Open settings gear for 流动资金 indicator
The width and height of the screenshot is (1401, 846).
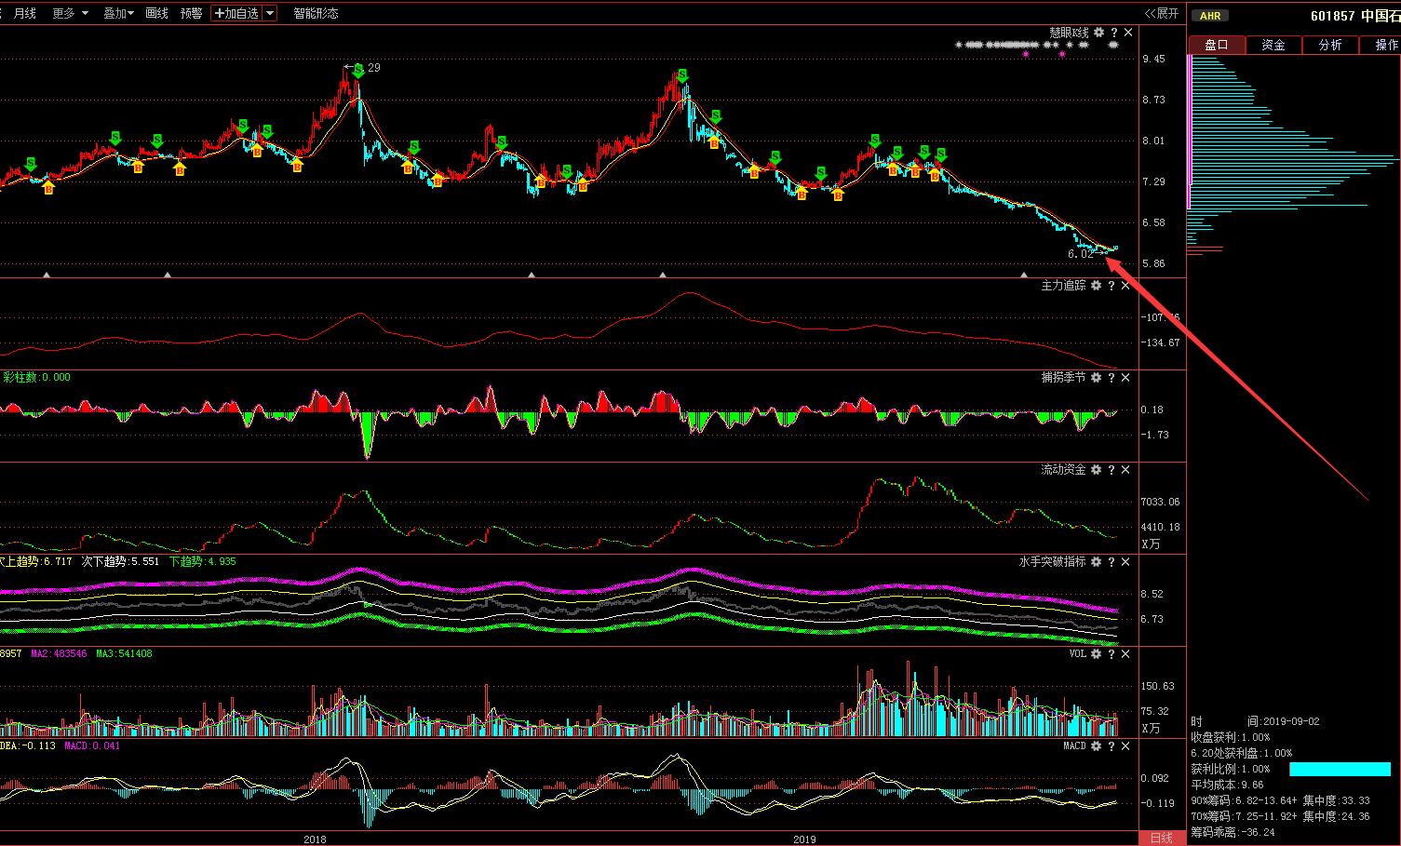[1096, 470]
